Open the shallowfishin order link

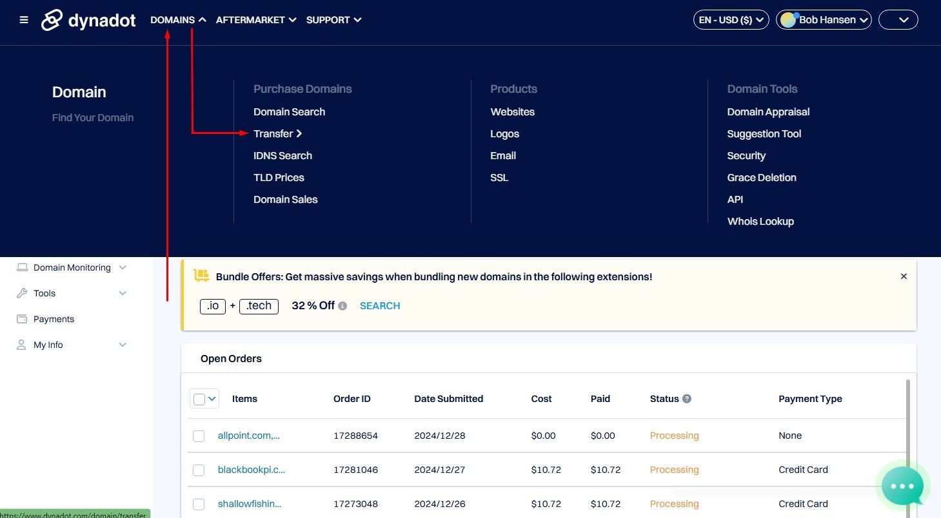[250, 504]
